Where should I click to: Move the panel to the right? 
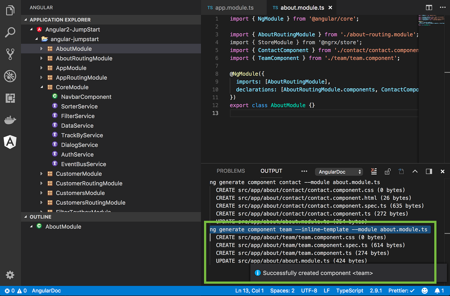click(x=429, y=171)
